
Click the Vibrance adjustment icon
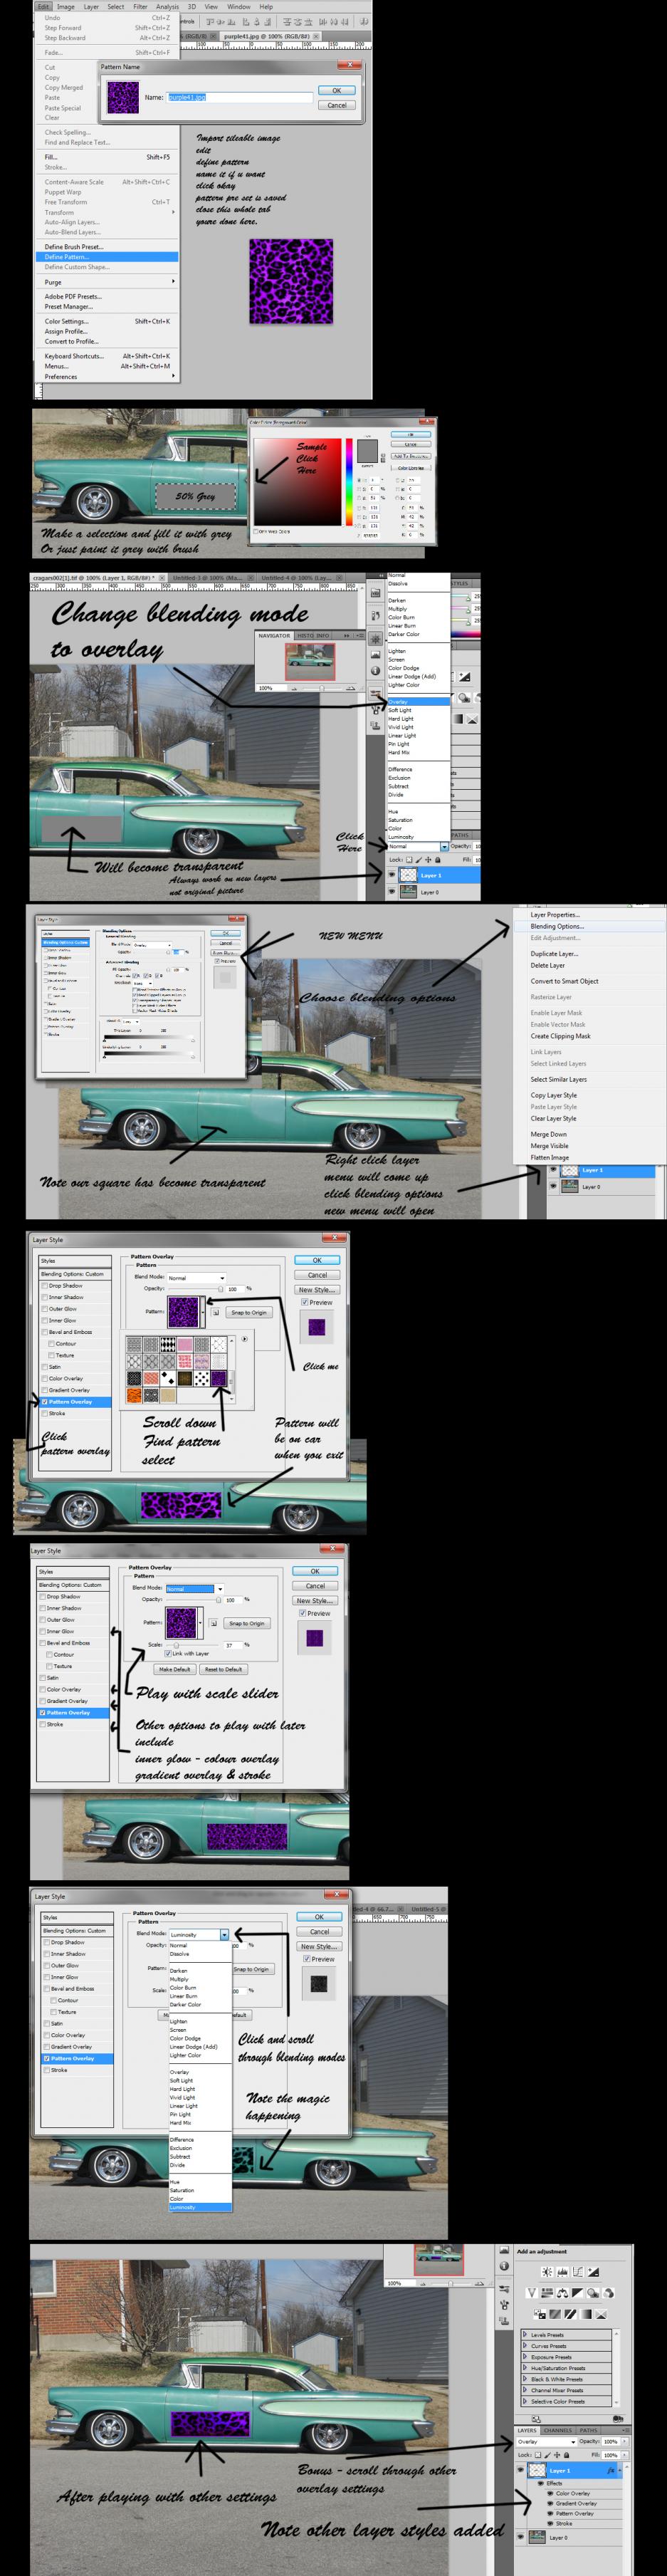coord(532,2293)
